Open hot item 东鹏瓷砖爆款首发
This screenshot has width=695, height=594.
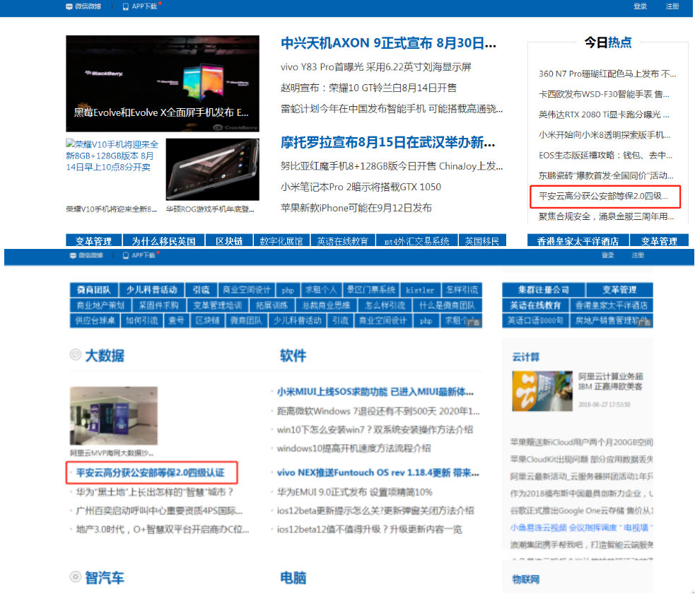click(606, 175)
